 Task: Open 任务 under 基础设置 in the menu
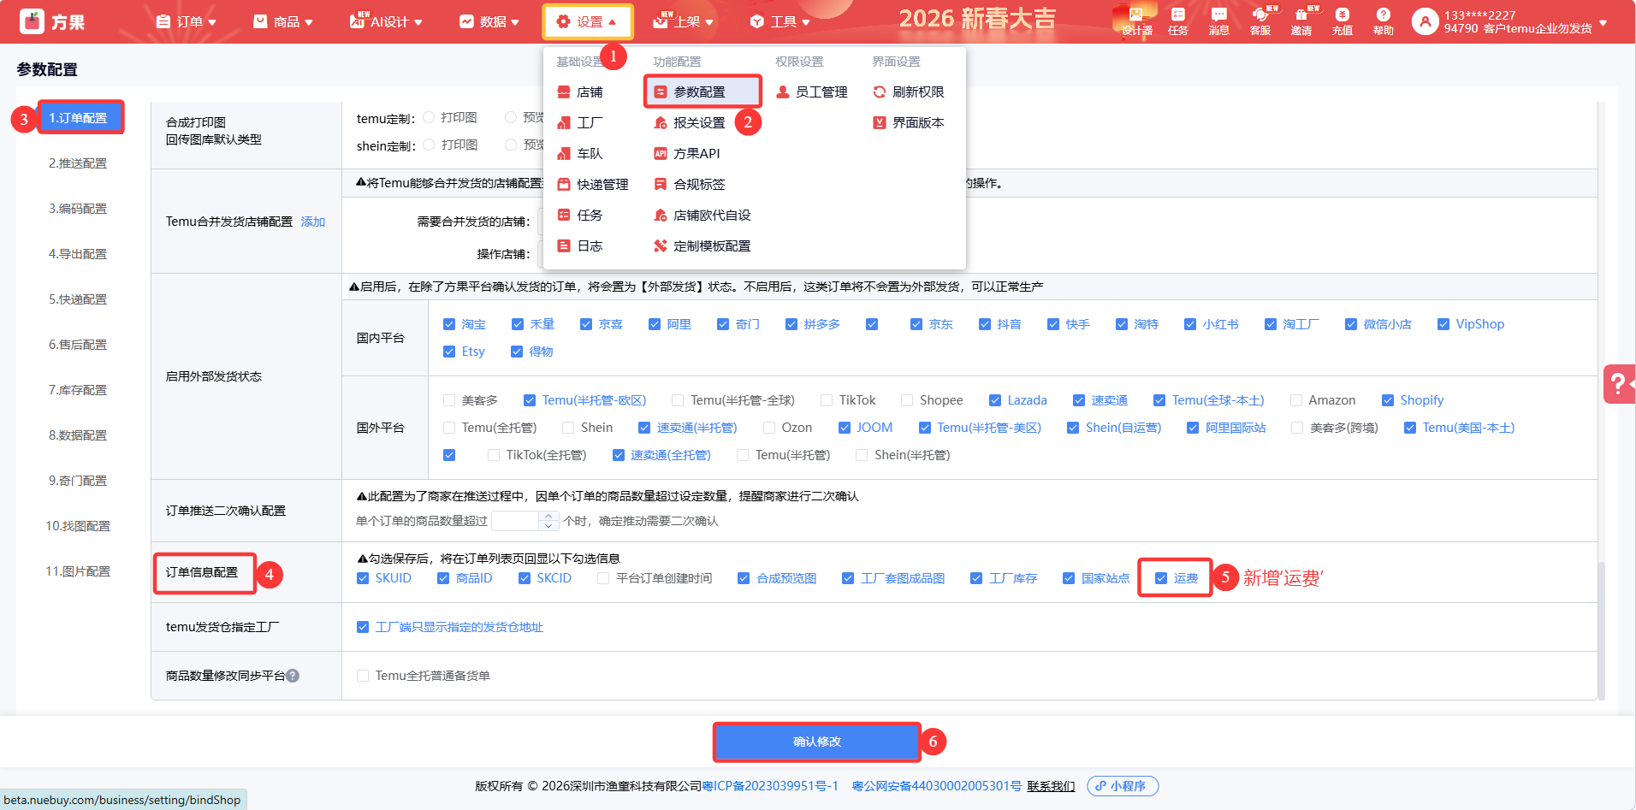tap(580, 216)
